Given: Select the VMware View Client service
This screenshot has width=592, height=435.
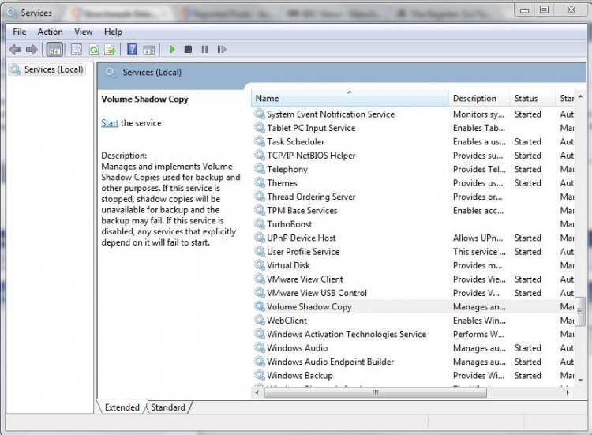Looking at the screenshot, I should pos(414,279).
